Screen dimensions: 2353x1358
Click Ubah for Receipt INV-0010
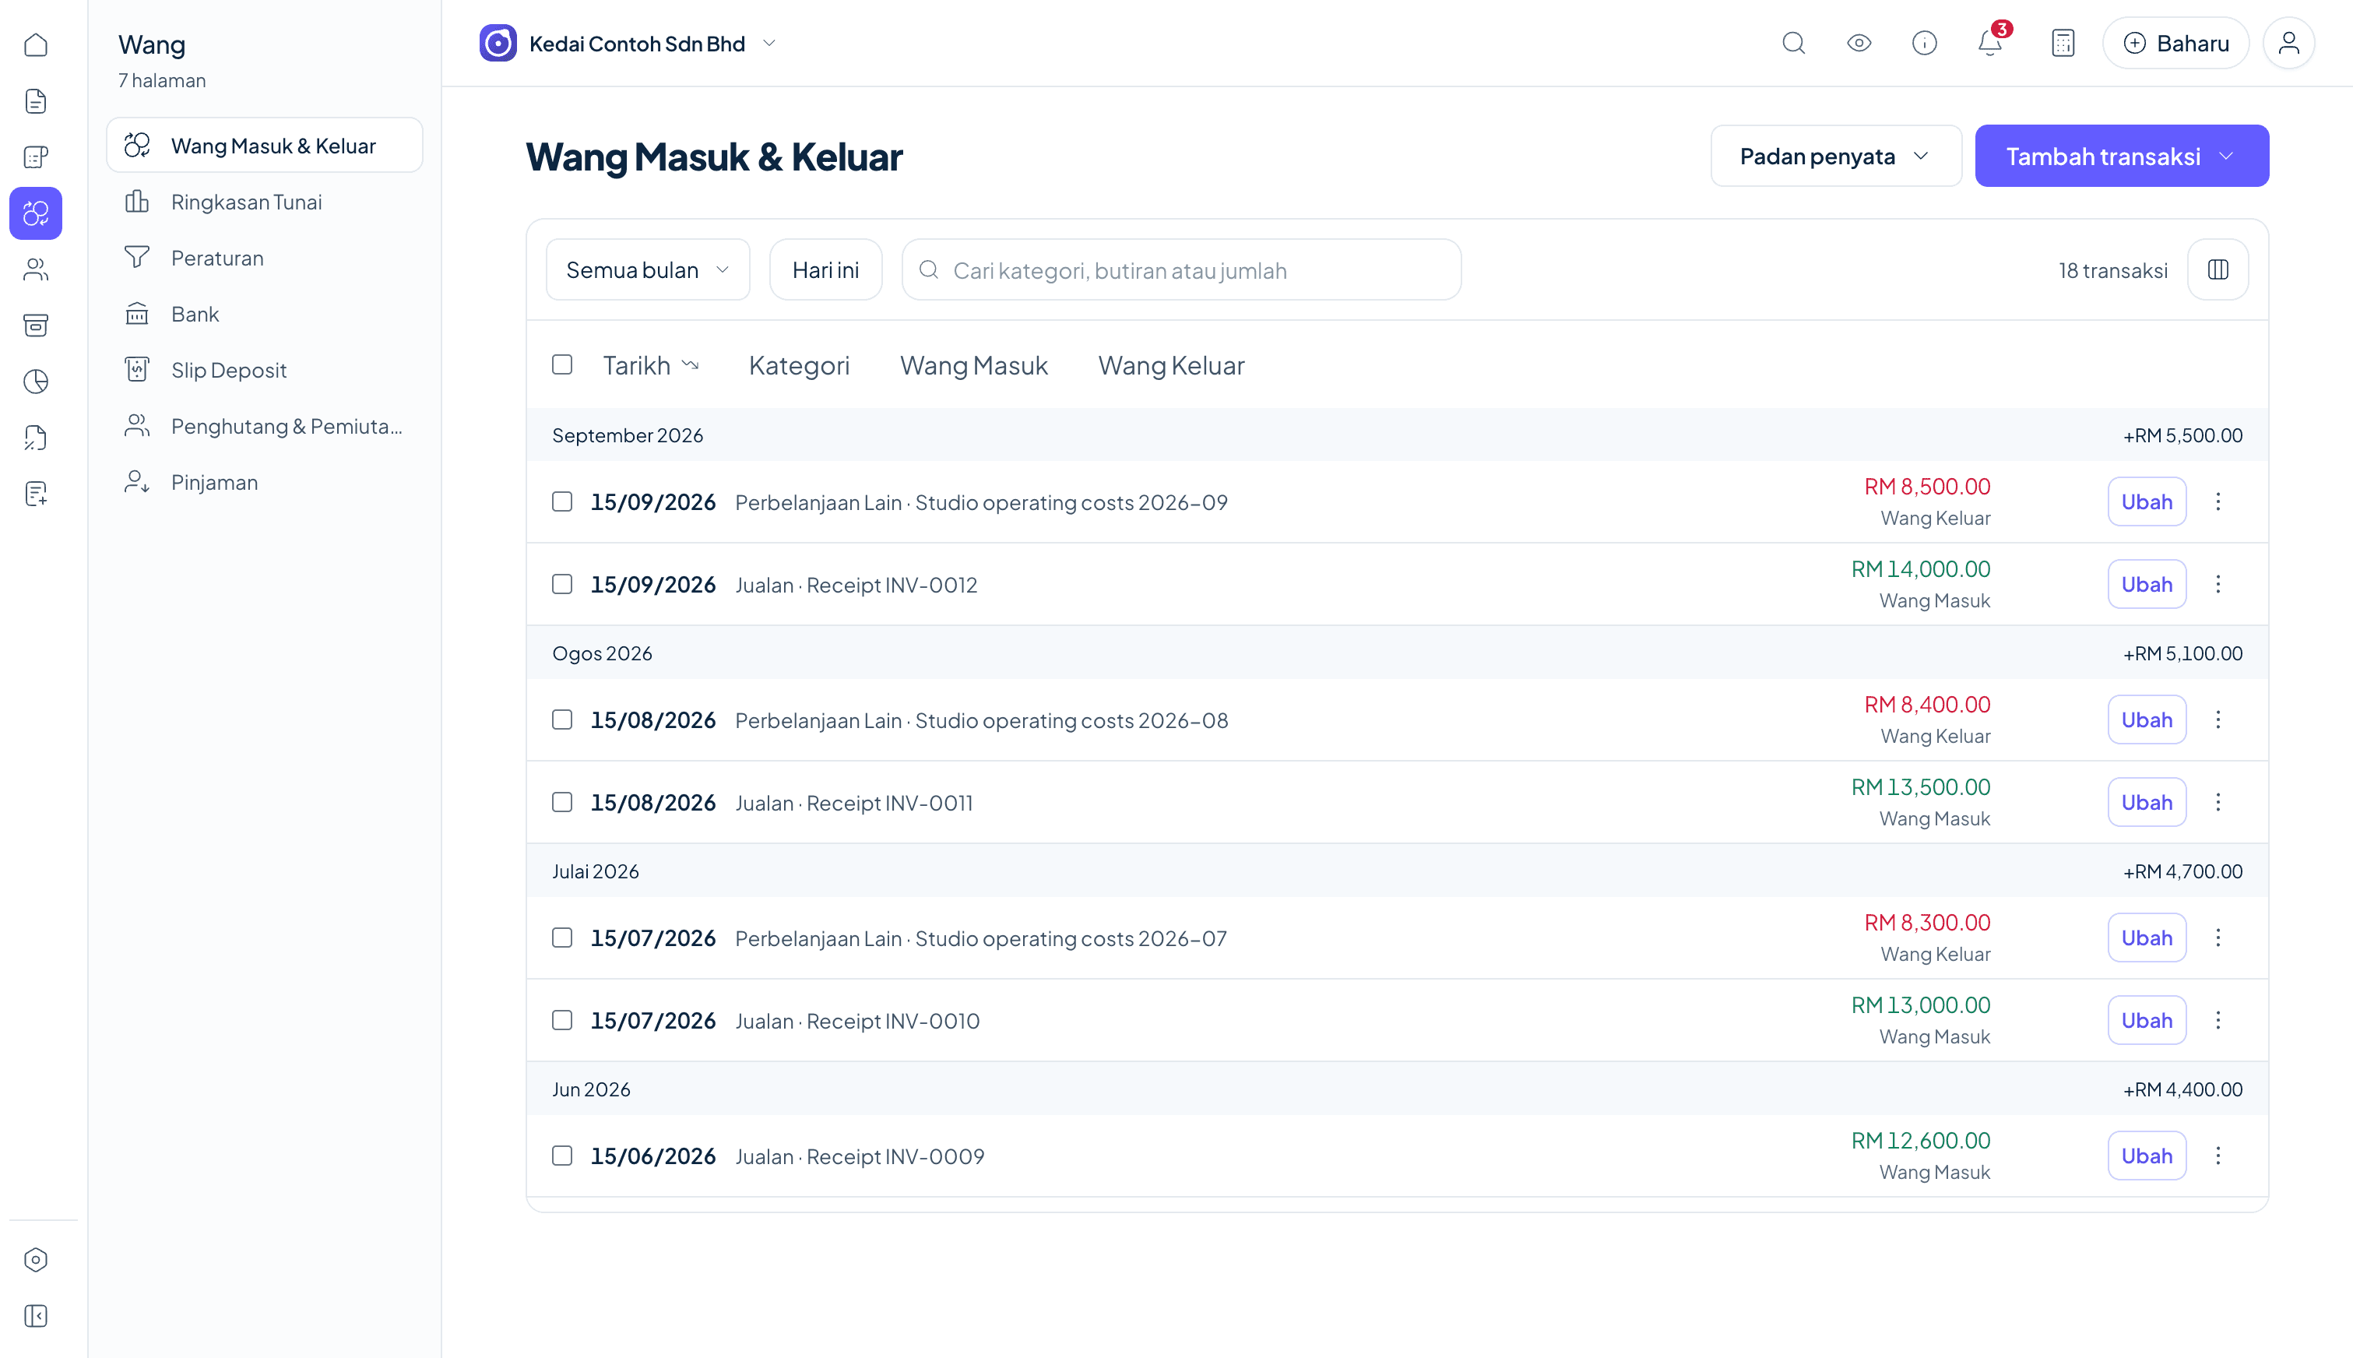pyautogui.click(x=2147, y=1020)
